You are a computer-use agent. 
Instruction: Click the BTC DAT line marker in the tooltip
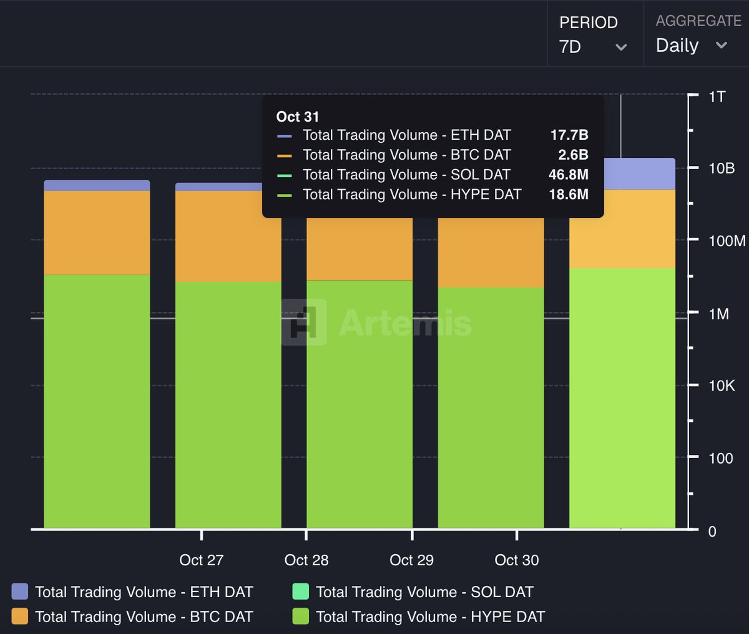(x=285, y=155)
